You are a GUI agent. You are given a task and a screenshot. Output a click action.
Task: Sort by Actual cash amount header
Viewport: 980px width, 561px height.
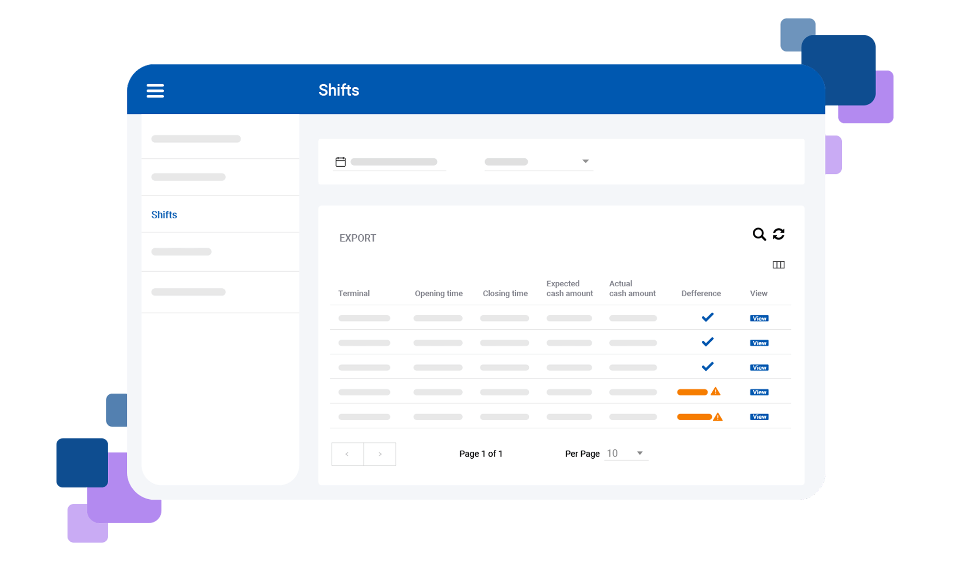tap(632, 288)
